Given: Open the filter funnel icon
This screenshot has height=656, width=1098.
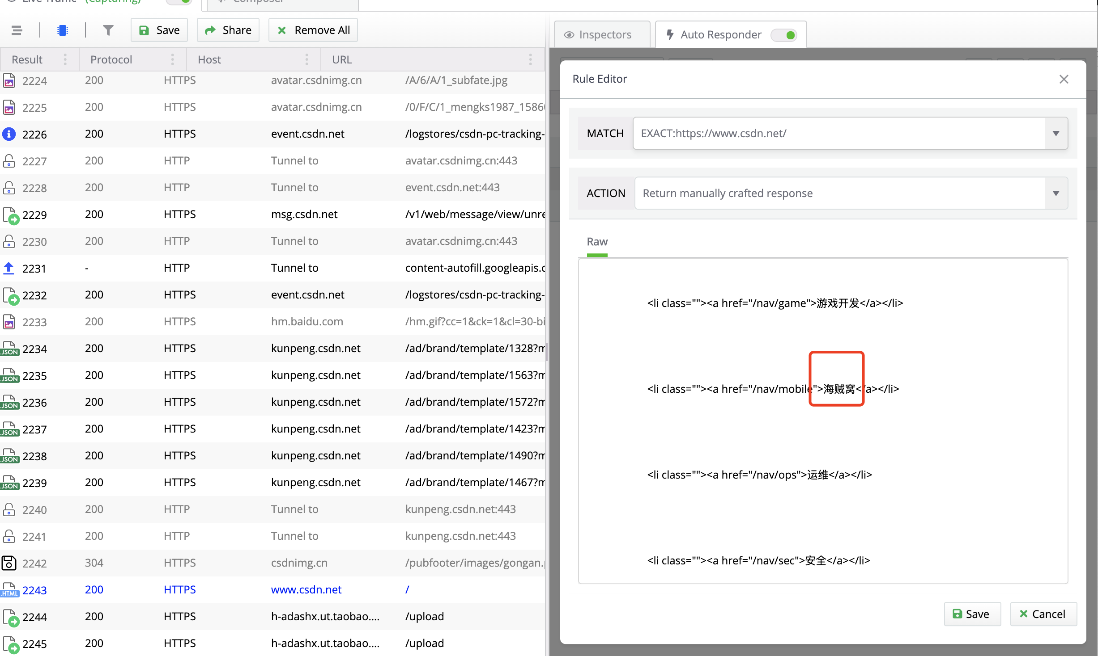Looking at the screenshot, I should (x=108, y=30).
